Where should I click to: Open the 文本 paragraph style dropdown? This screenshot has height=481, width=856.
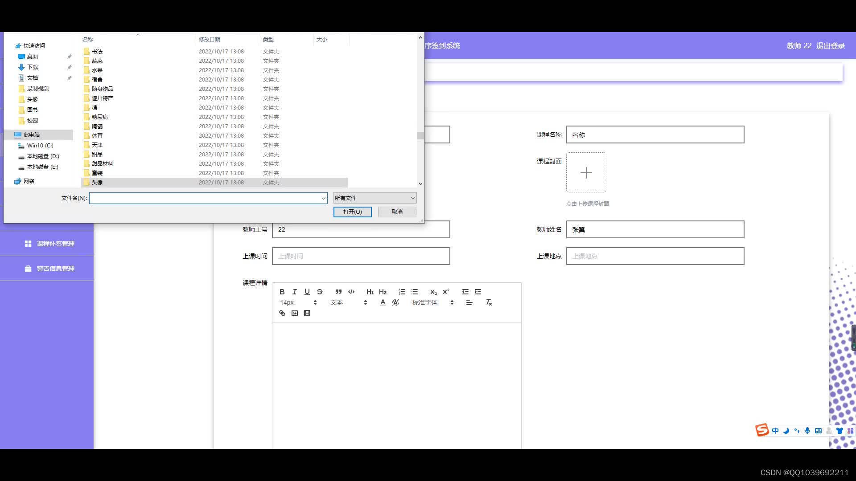tap(349, 302)
